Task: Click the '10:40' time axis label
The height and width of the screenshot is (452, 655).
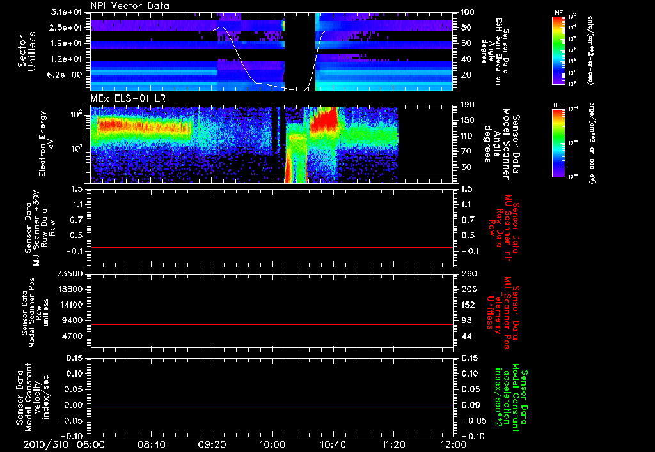Action: 333,444
